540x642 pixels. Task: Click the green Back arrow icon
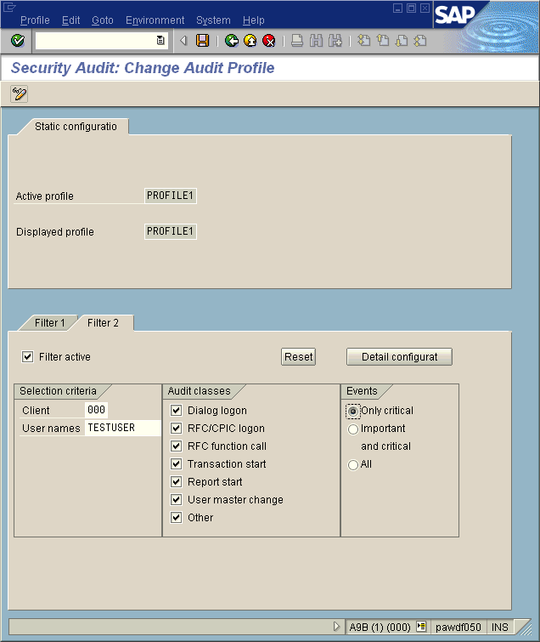point(232,41)
